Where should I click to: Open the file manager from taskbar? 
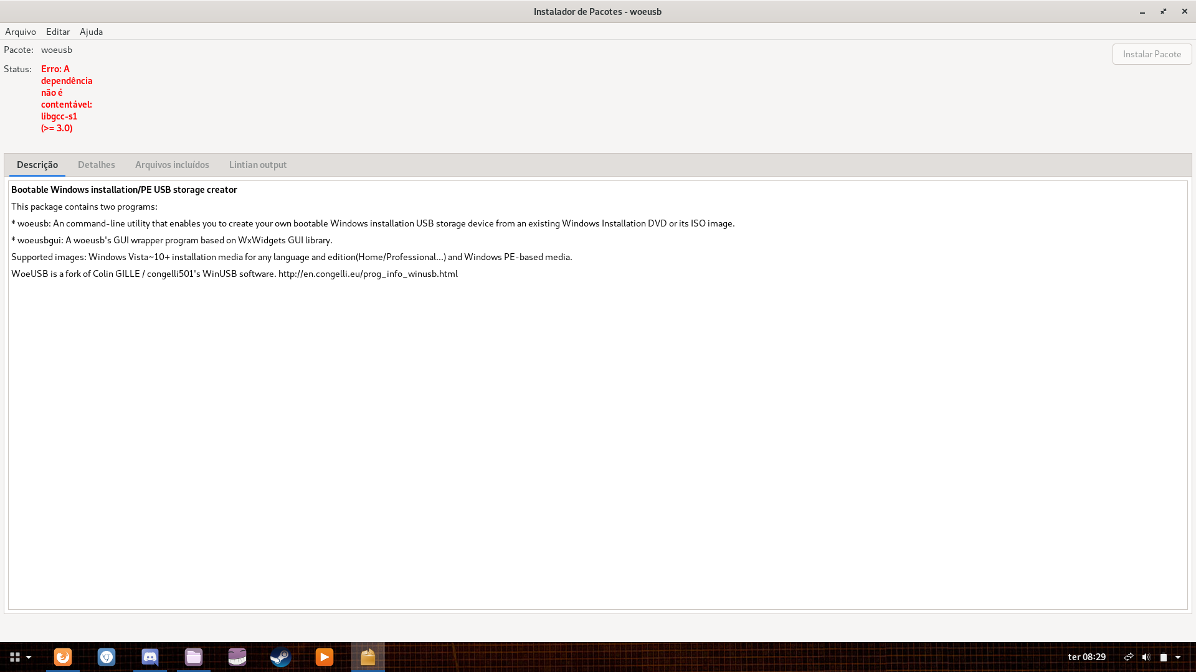point(194,657)
